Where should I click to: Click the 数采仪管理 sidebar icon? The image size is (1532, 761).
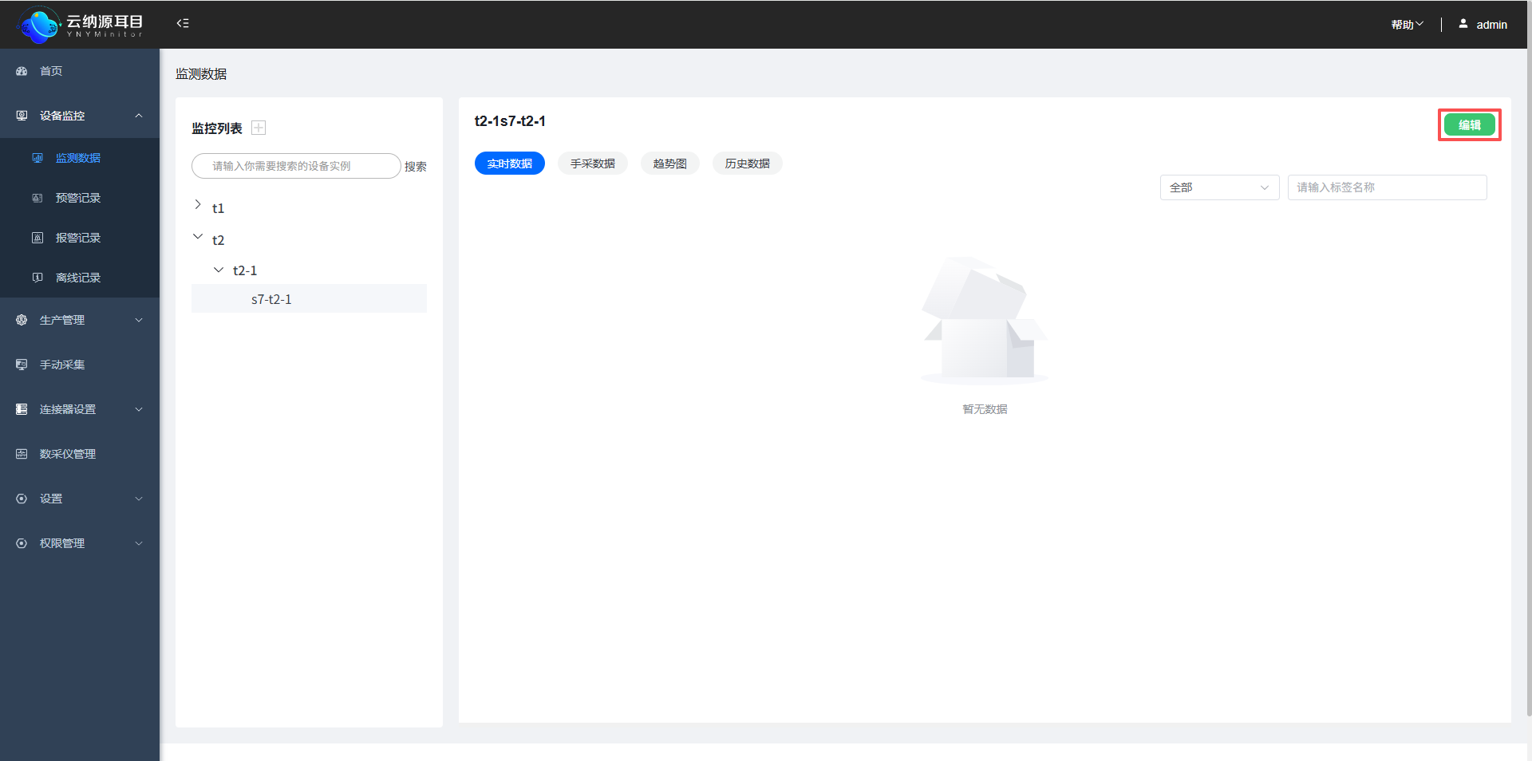[22, 454]
